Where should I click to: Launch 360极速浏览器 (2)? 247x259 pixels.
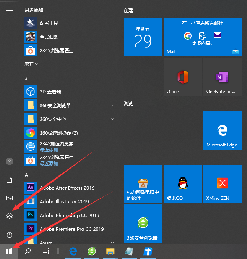tap(70, 133)
